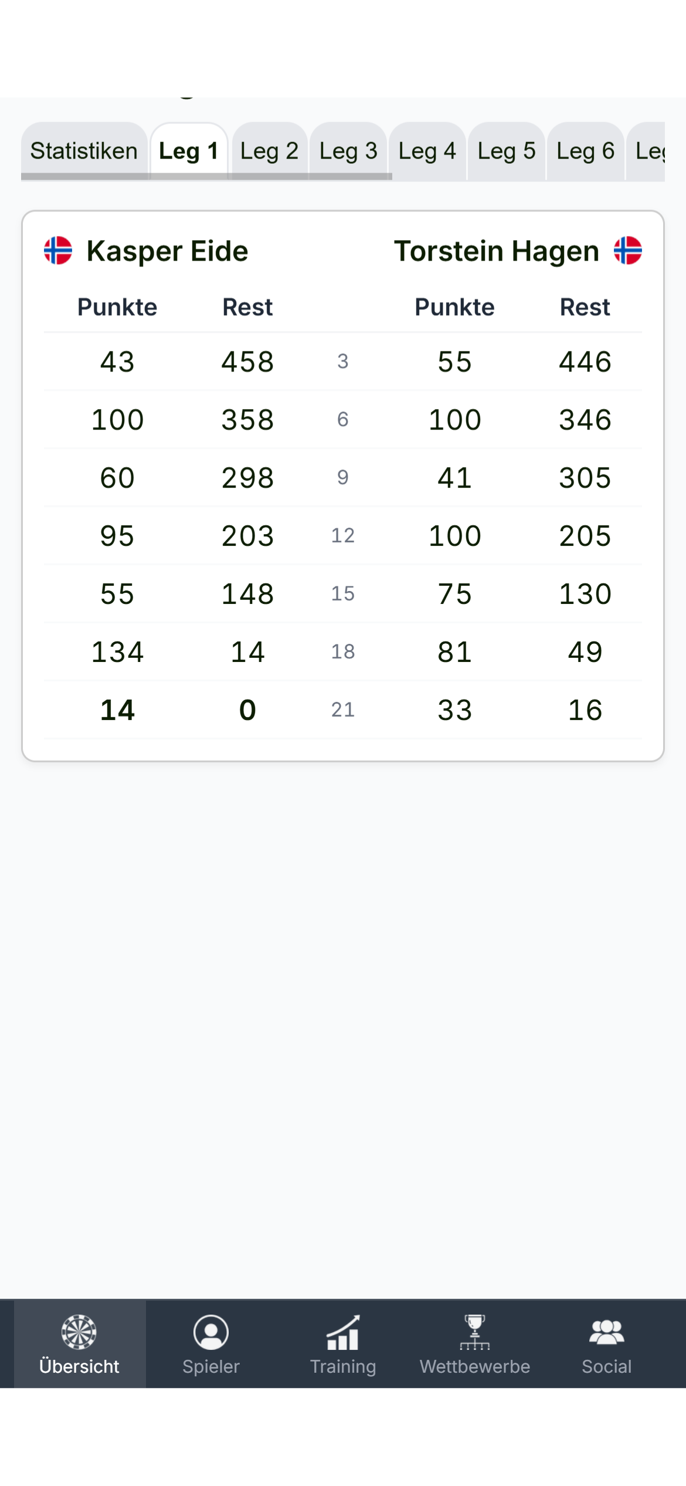Tap the dartboard Übersicht icon
Viewport: 686px width, 1486px height.
(x=79, y=1332)
